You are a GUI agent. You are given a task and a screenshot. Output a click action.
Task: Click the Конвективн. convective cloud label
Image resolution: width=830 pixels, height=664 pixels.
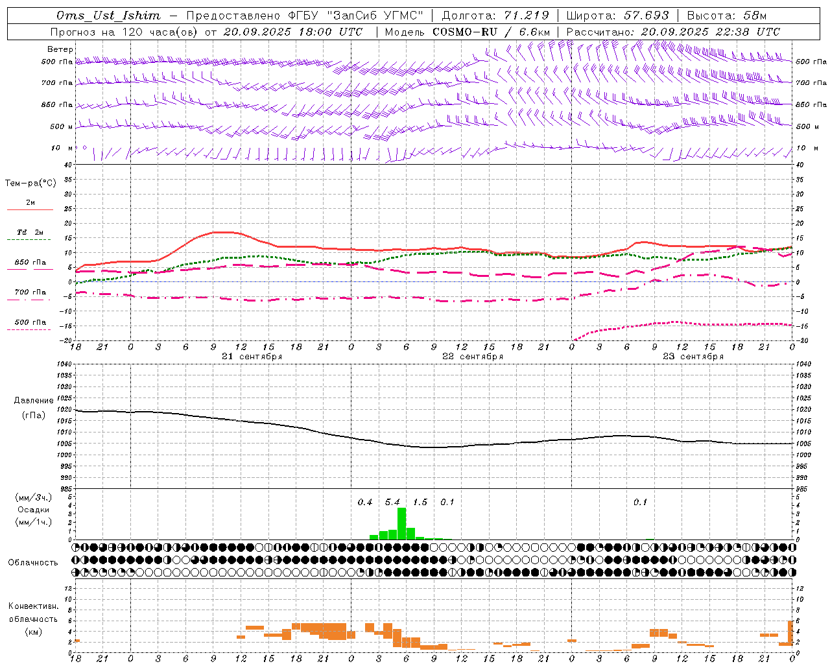pyautogui.click(x=34, y=606)
